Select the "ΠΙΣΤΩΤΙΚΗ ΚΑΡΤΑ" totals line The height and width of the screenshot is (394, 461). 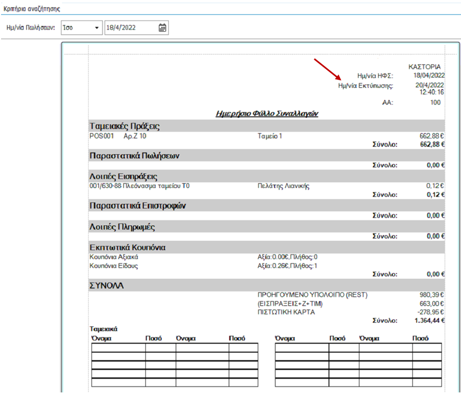[x=285, y=312]
